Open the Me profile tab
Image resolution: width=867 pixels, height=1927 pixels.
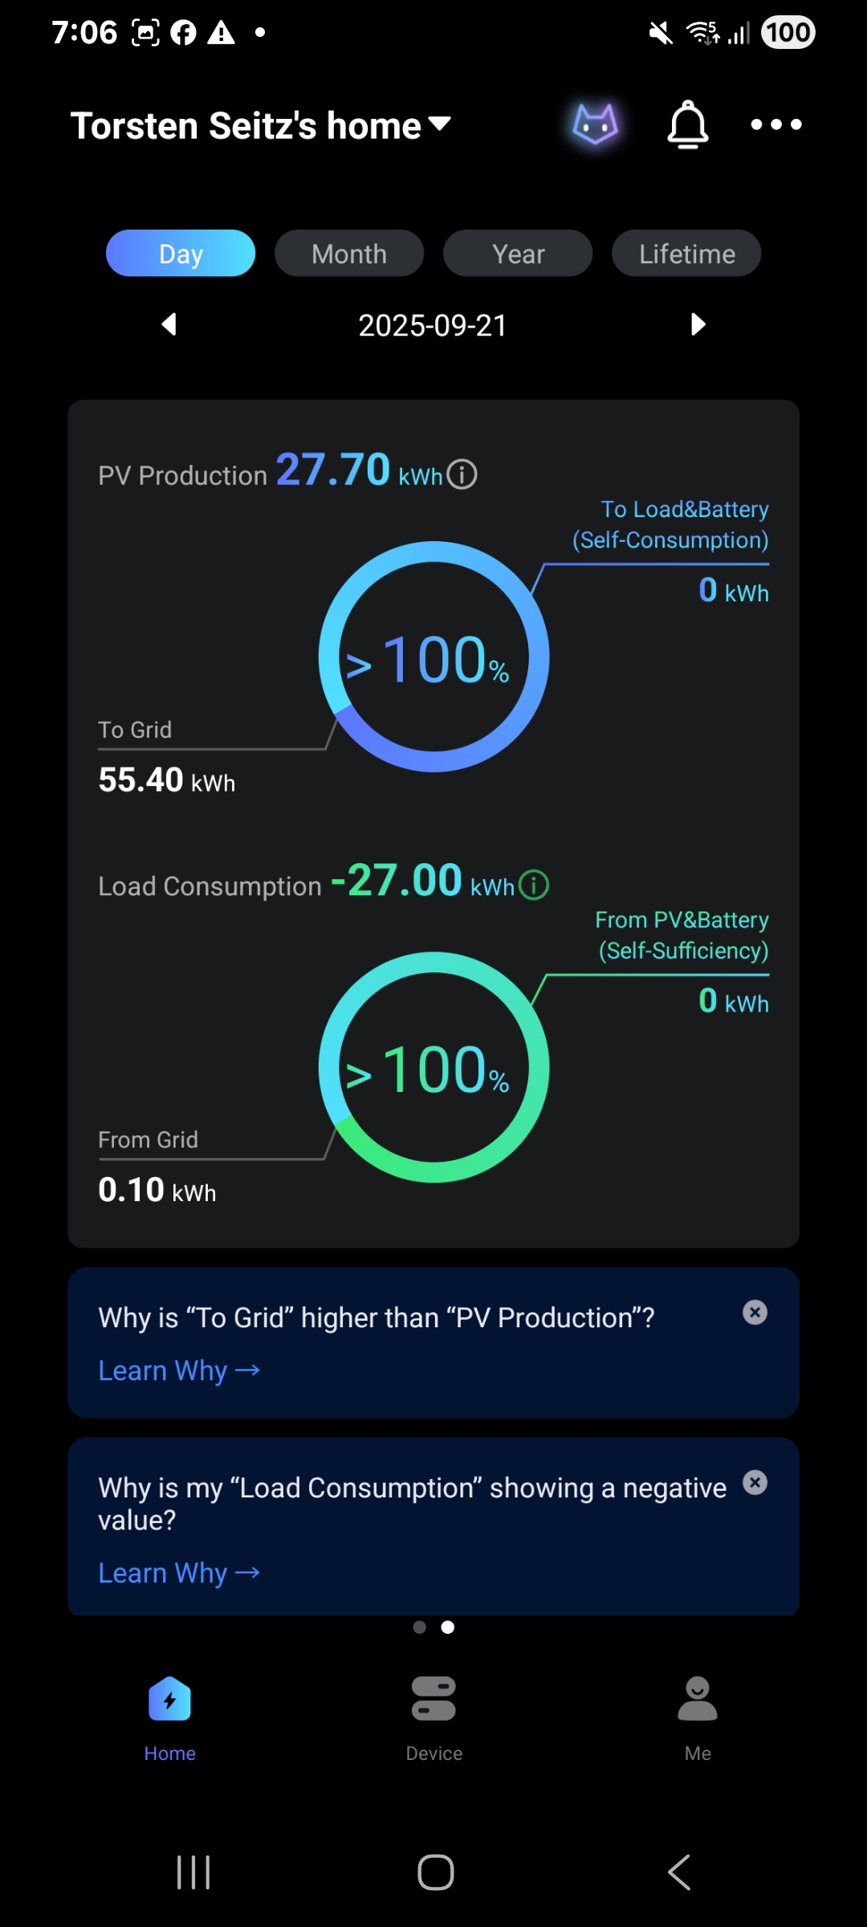click(x=698, y=1717)
